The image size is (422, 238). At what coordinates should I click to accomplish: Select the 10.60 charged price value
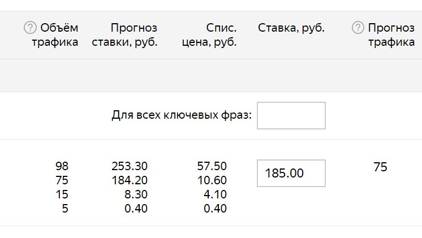click(212, 180)
